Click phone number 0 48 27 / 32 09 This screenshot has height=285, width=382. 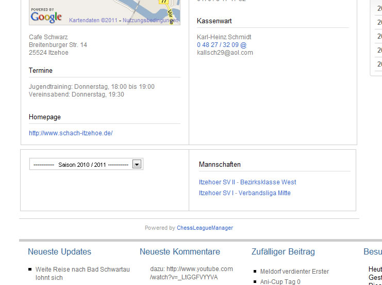[218, 45]
